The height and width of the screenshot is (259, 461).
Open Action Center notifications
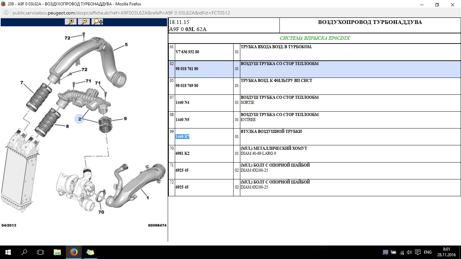click(x=417, y=252)
